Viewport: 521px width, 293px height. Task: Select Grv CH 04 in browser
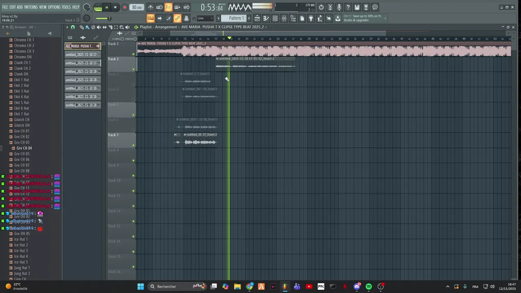24,148
